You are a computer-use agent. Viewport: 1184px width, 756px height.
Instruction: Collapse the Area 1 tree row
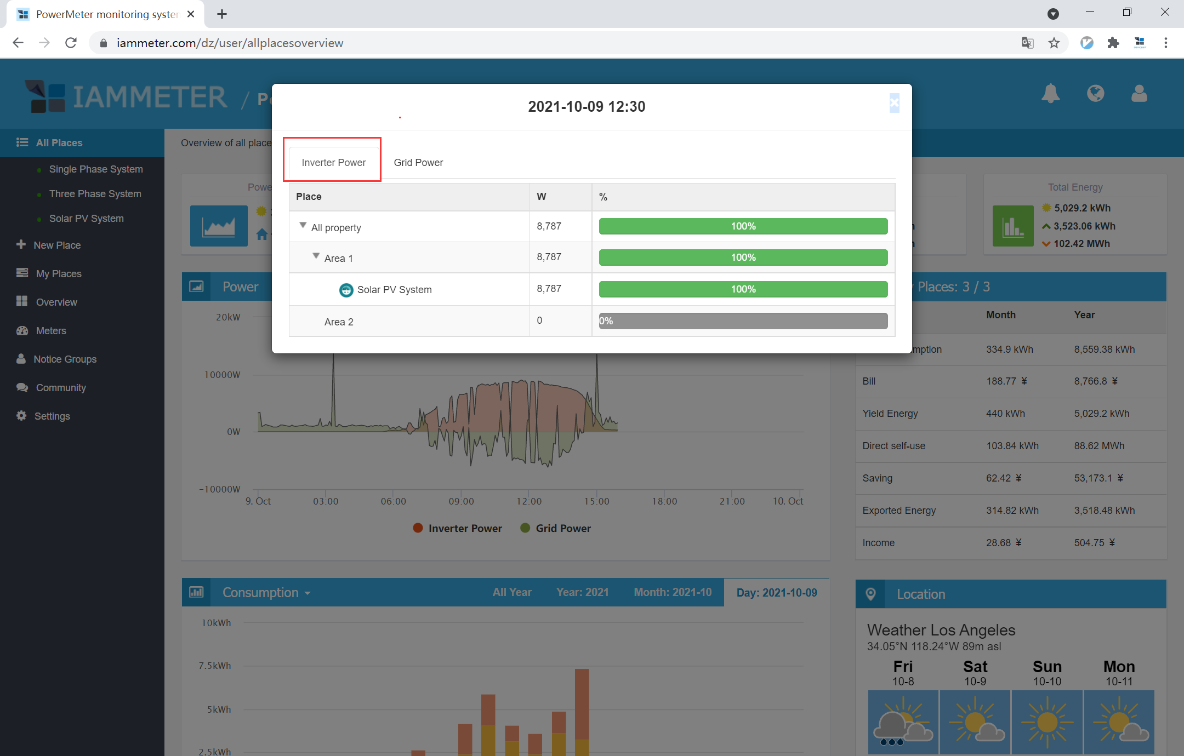coord(316,256)
